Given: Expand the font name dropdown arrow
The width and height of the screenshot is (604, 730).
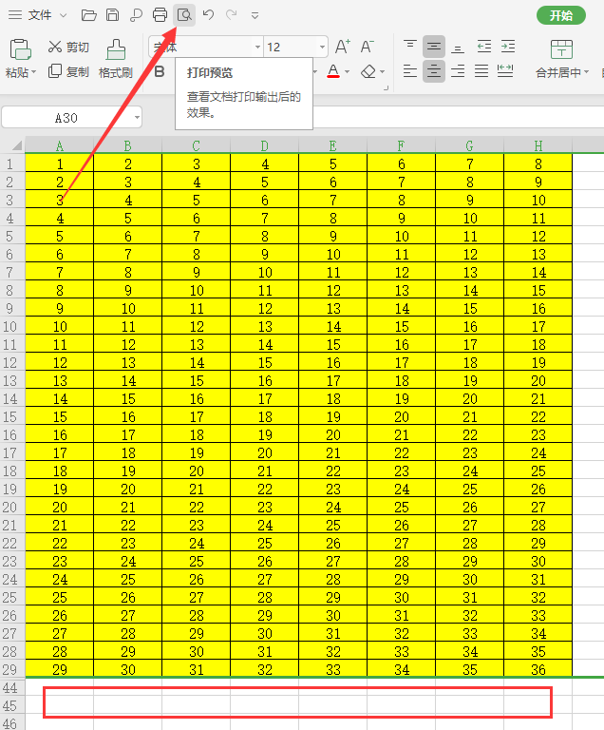Looking at the screenshot, I should coord(257,47).
